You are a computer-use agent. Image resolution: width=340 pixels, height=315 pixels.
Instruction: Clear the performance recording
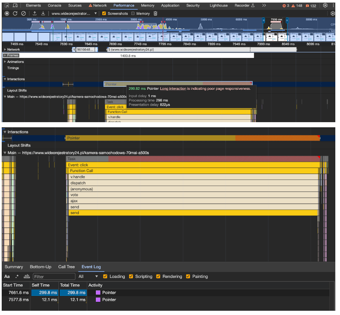click(x=23, y=14)
